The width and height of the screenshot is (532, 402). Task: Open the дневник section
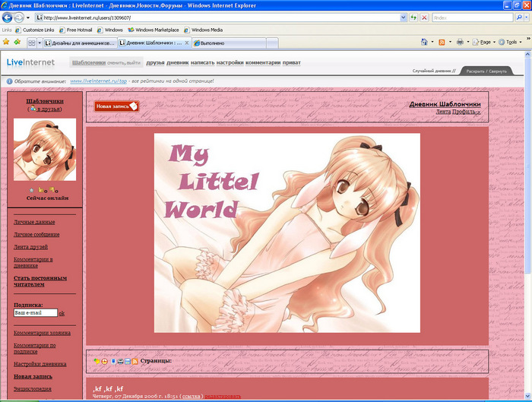click(177, 62)
